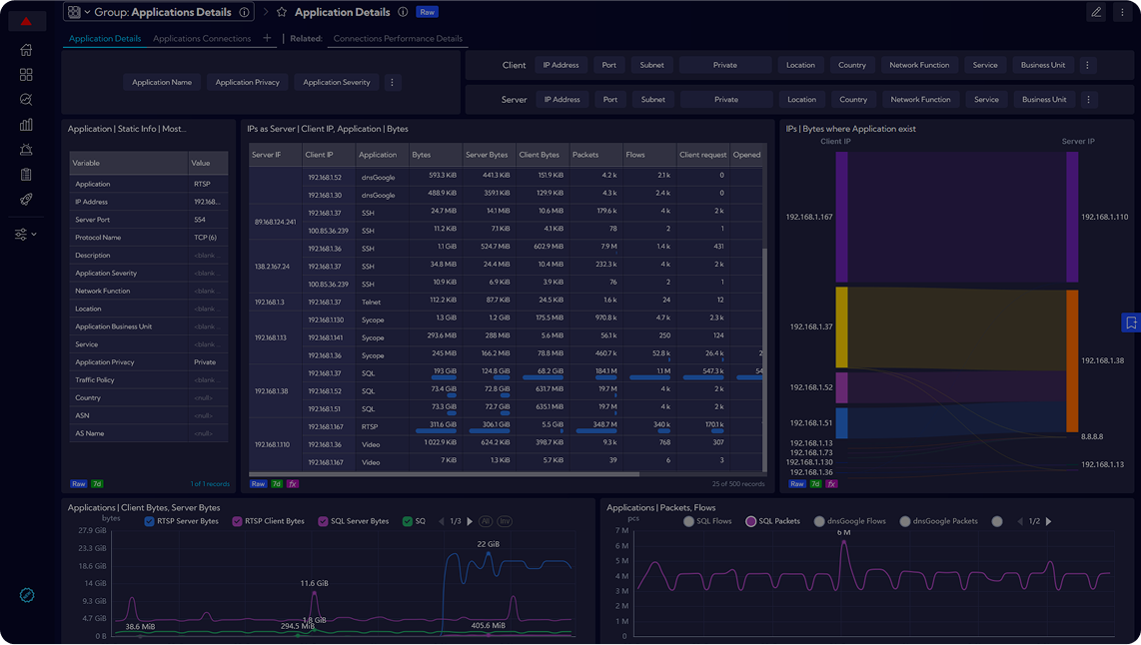1141x645 pixels.
Task: Switch to the Applications Connections tab
Action: coord(202,39)
